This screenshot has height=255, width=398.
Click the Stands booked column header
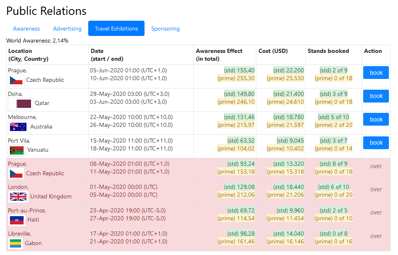333,55
